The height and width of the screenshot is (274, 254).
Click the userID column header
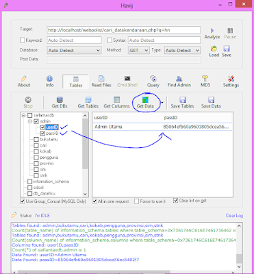[101, 118]
